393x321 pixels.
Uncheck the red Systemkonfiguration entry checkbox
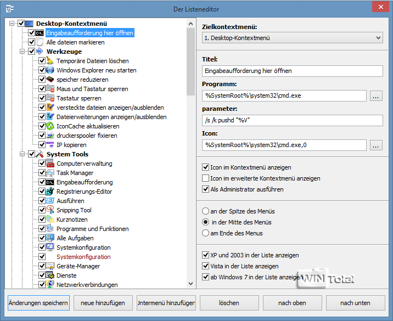(x=42, y=257)
